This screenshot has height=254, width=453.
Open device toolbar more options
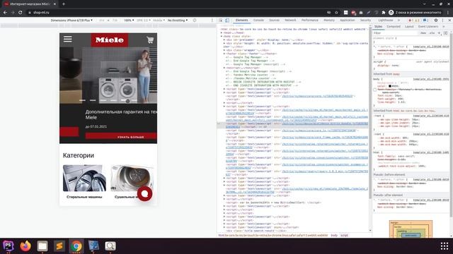tap(212, 20)
